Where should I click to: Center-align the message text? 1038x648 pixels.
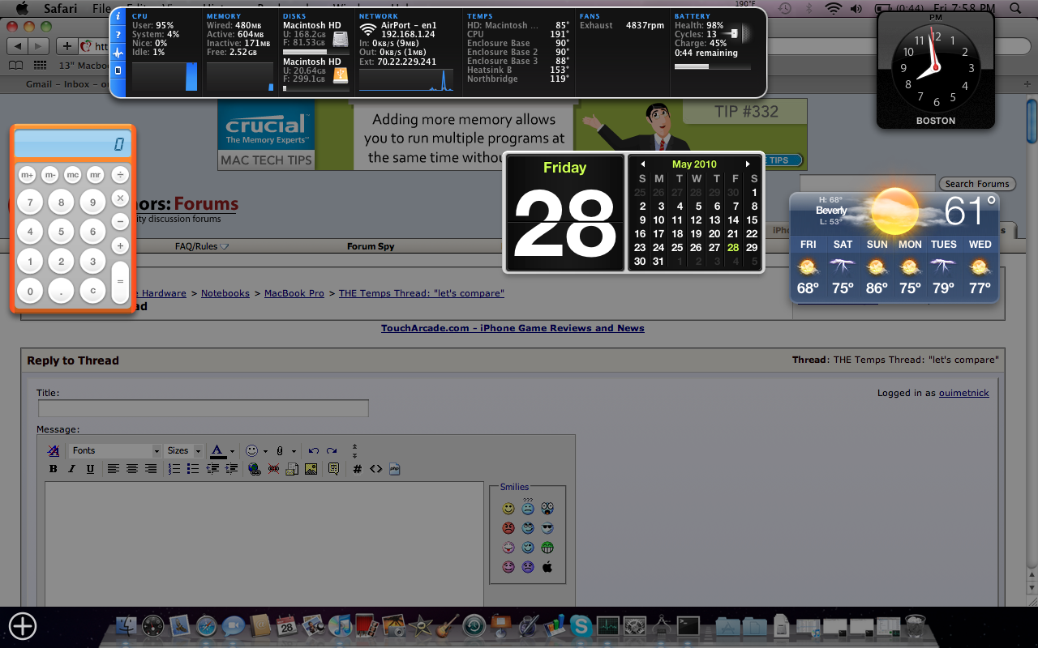click(132, 469)
